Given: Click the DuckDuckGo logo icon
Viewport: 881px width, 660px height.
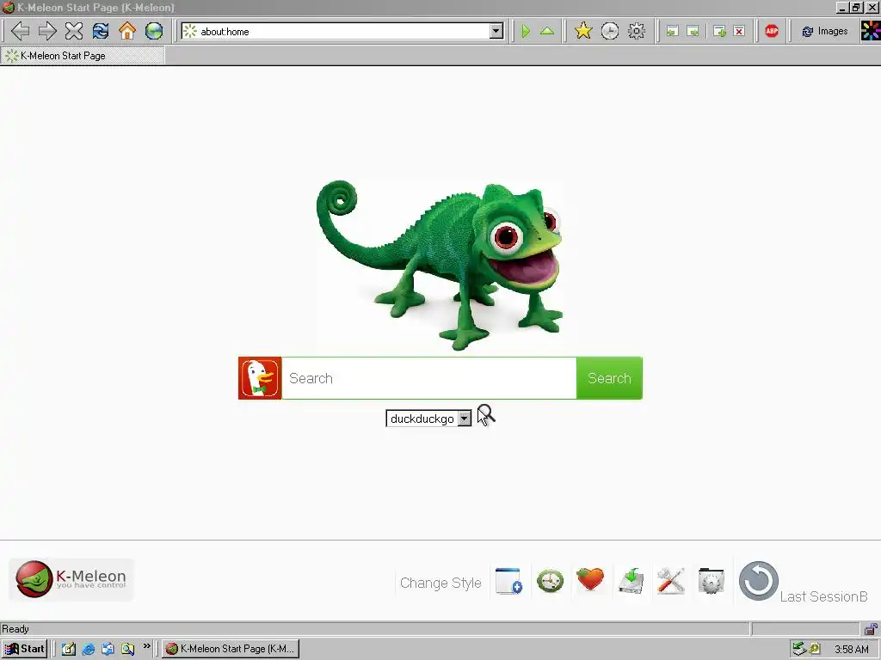Looking at the screenshot, I should [260, 378].
